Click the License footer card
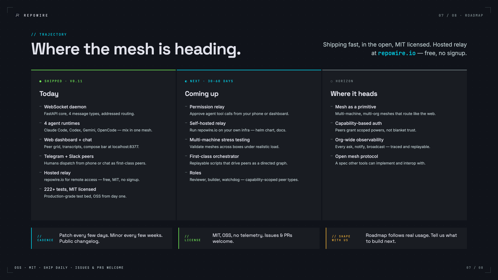This screenshot has height=280, width=498. pos(249,238)
